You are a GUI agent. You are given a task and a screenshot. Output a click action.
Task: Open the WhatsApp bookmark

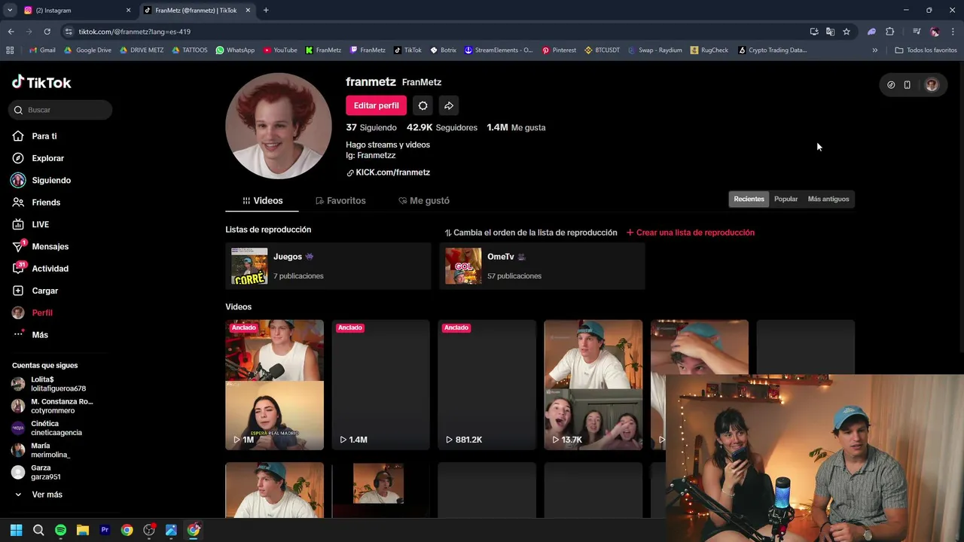(x=235, y=50)
